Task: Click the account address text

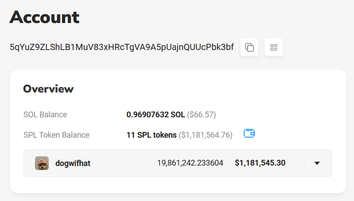Action: click(x=122, y=47)
